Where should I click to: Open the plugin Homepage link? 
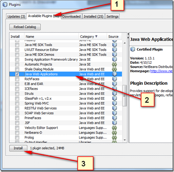(x=161, y=71)
